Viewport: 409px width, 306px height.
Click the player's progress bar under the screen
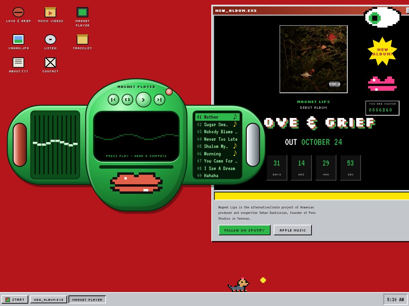pyautogui.click(x=136, y=167)
